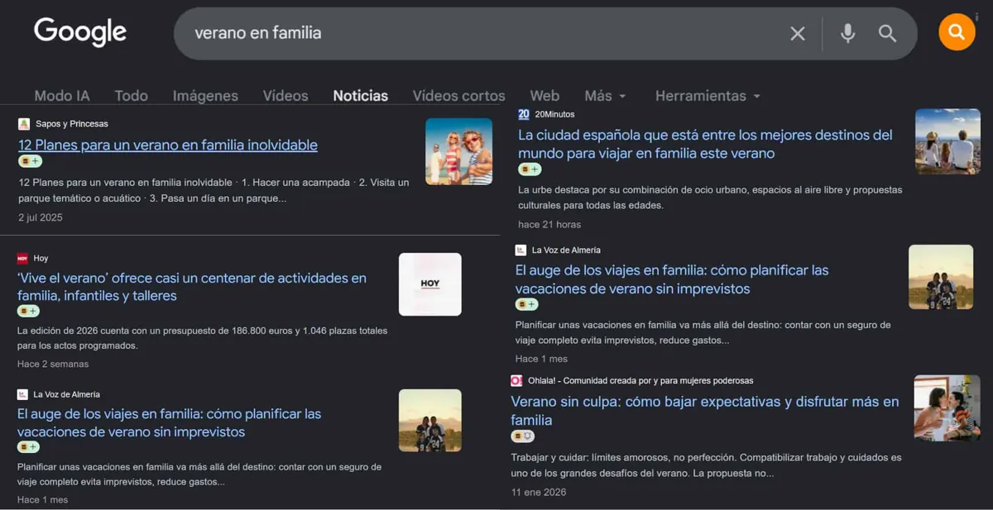Image resolution: width=993 pixels, height=510 pixels.
Task: Open the 'Vive el verano' article from Hoy
Action: click(x=192, y=287)
